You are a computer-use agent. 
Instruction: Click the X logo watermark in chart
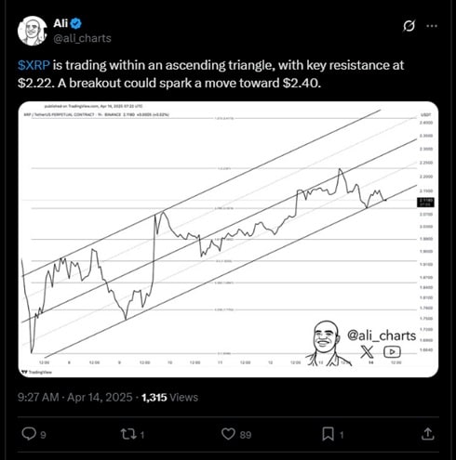pos(367,352)
